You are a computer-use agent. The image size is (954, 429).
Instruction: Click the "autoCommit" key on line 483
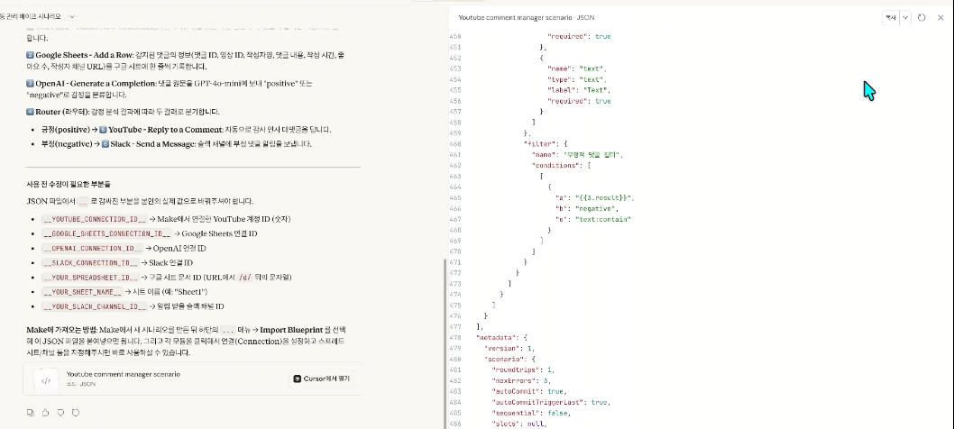coord(515,391)
